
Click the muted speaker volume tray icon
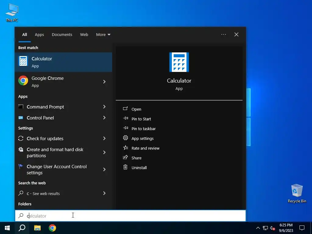272,228
